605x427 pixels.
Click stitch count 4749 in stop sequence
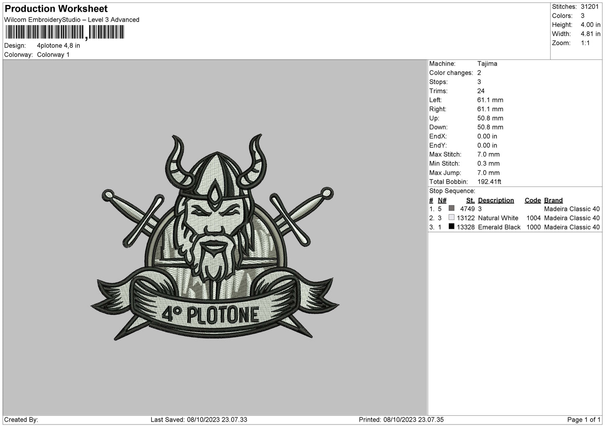click(x=467, y=209)
